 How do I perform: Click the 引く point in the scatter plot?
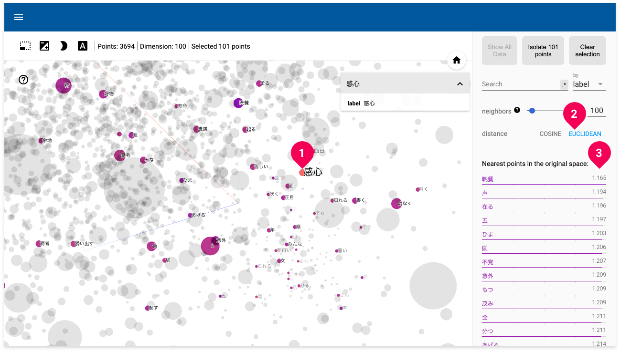tap(418, 189)
